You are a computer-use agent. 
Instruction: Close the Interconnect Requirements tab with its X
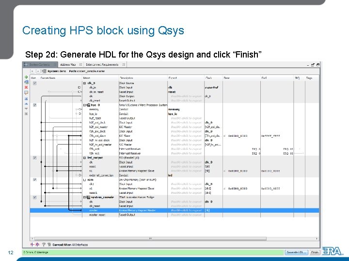click(x=124, y=65)
